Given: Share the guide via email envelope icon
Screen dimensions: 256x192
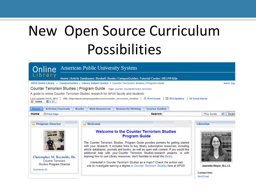Looking at the screenshot, I should click(53, 102).
